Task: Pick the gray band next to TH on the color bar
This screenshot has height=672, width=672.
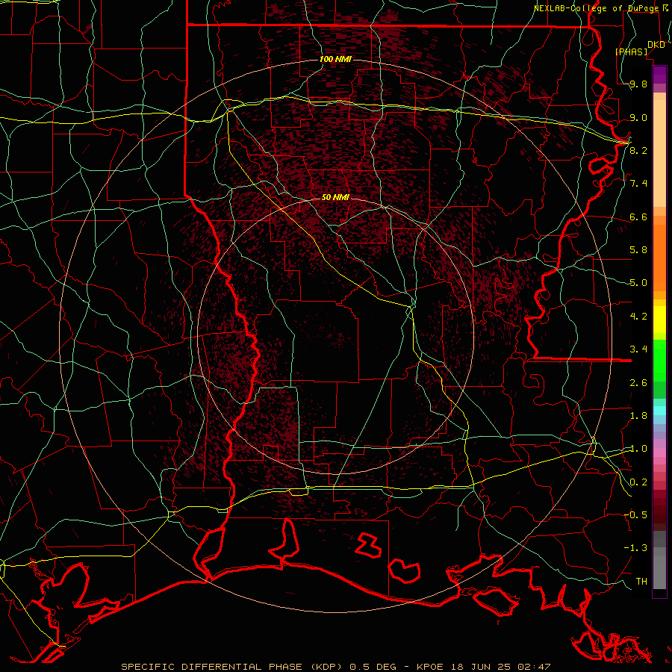Action: [x=659, y=573]
